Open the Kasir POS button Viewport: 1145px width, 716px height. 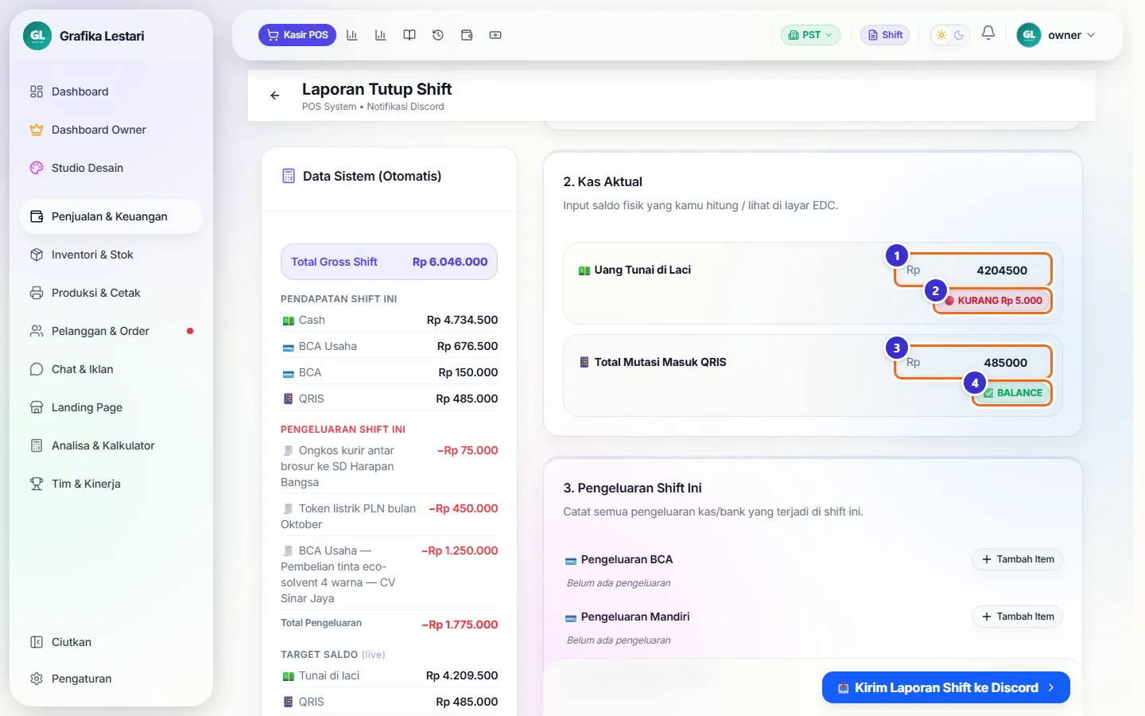297,35
